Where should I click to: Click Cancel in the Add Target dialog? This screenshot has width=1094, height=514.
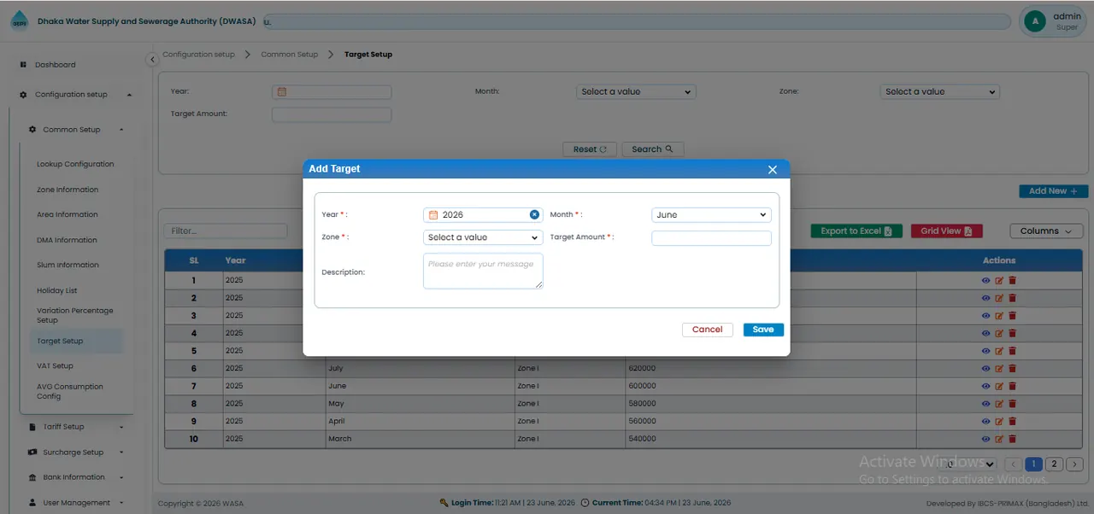pos(708,330)
